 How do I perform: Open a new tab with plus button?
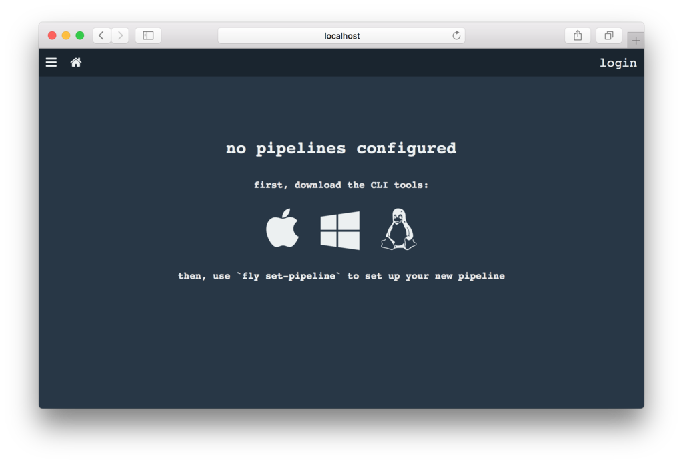636,41
